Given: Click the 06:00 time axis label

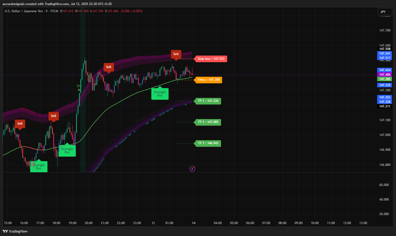Looking at the screenshot, I should tap(250, 223).
